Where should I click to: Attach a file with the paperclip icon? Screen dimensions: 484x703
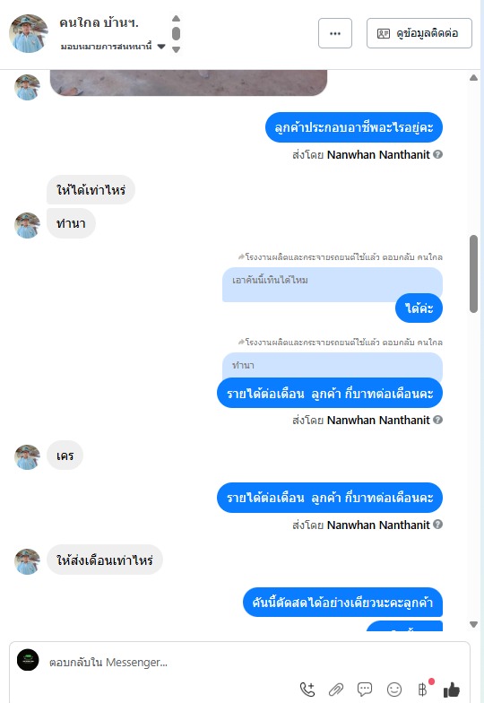click(x=336, y=689)
